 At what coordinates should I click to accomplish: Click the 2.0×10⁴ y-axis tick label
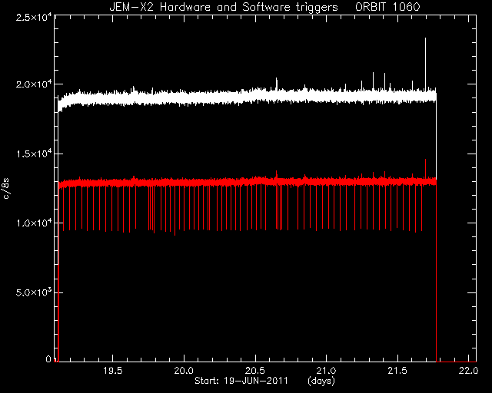(x=34, y=84)
